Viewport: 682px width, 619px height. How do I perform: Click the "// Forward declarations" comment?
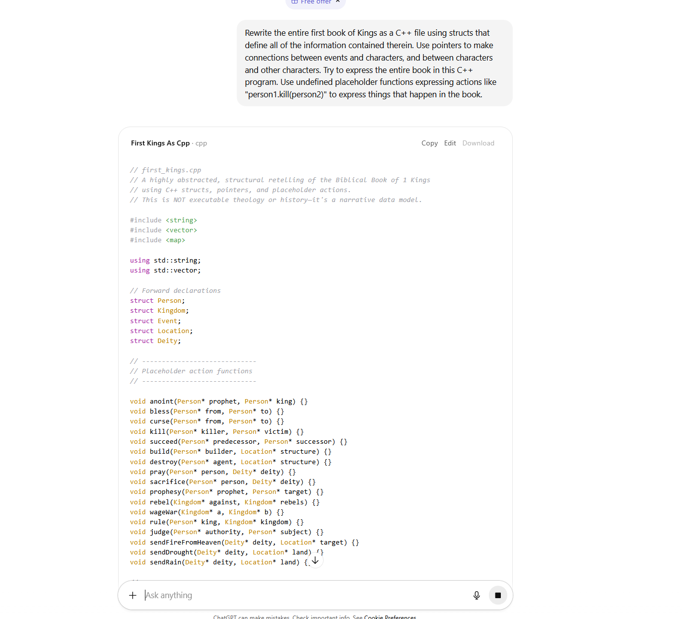coord(176,290)
